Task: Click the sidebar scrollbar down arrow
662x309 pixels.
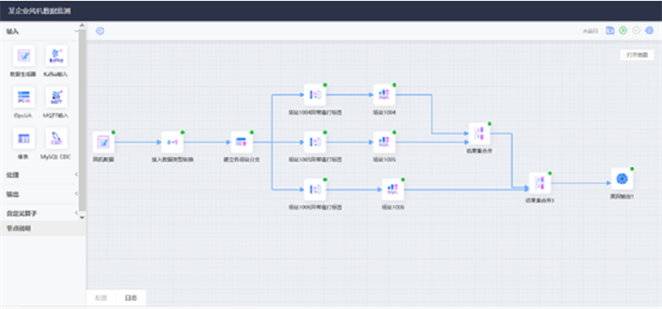Action: pyautogui.click(x=82, y=217)
